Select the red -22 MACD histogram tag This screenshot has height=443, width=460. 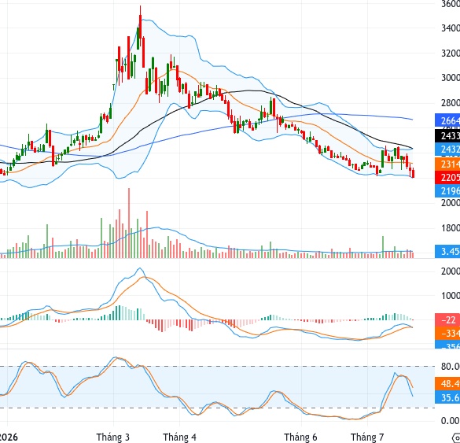(447, 320)
